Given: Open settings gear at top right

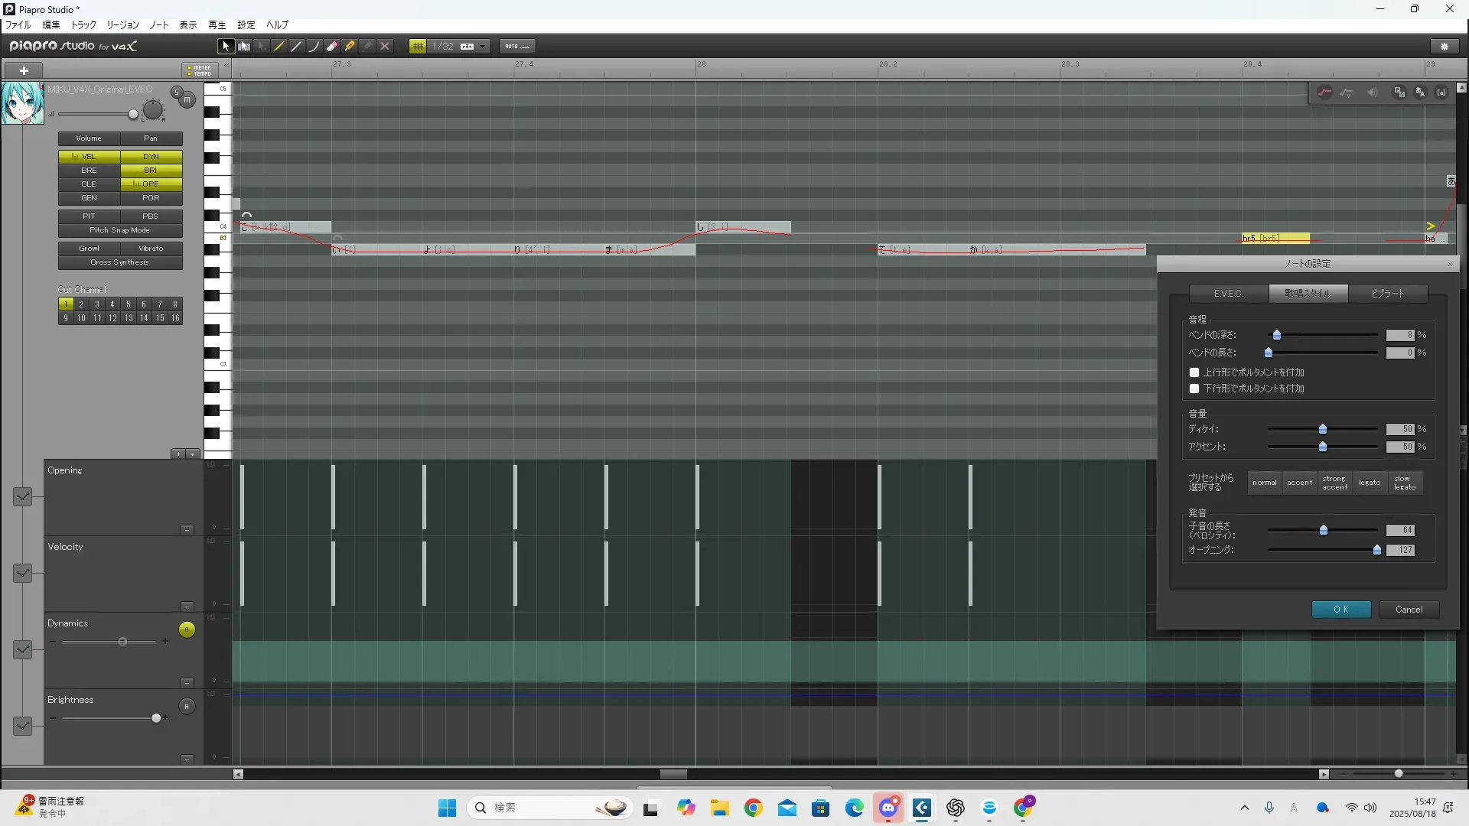Looking at the screenshot, I should (x=1445, y=47).
